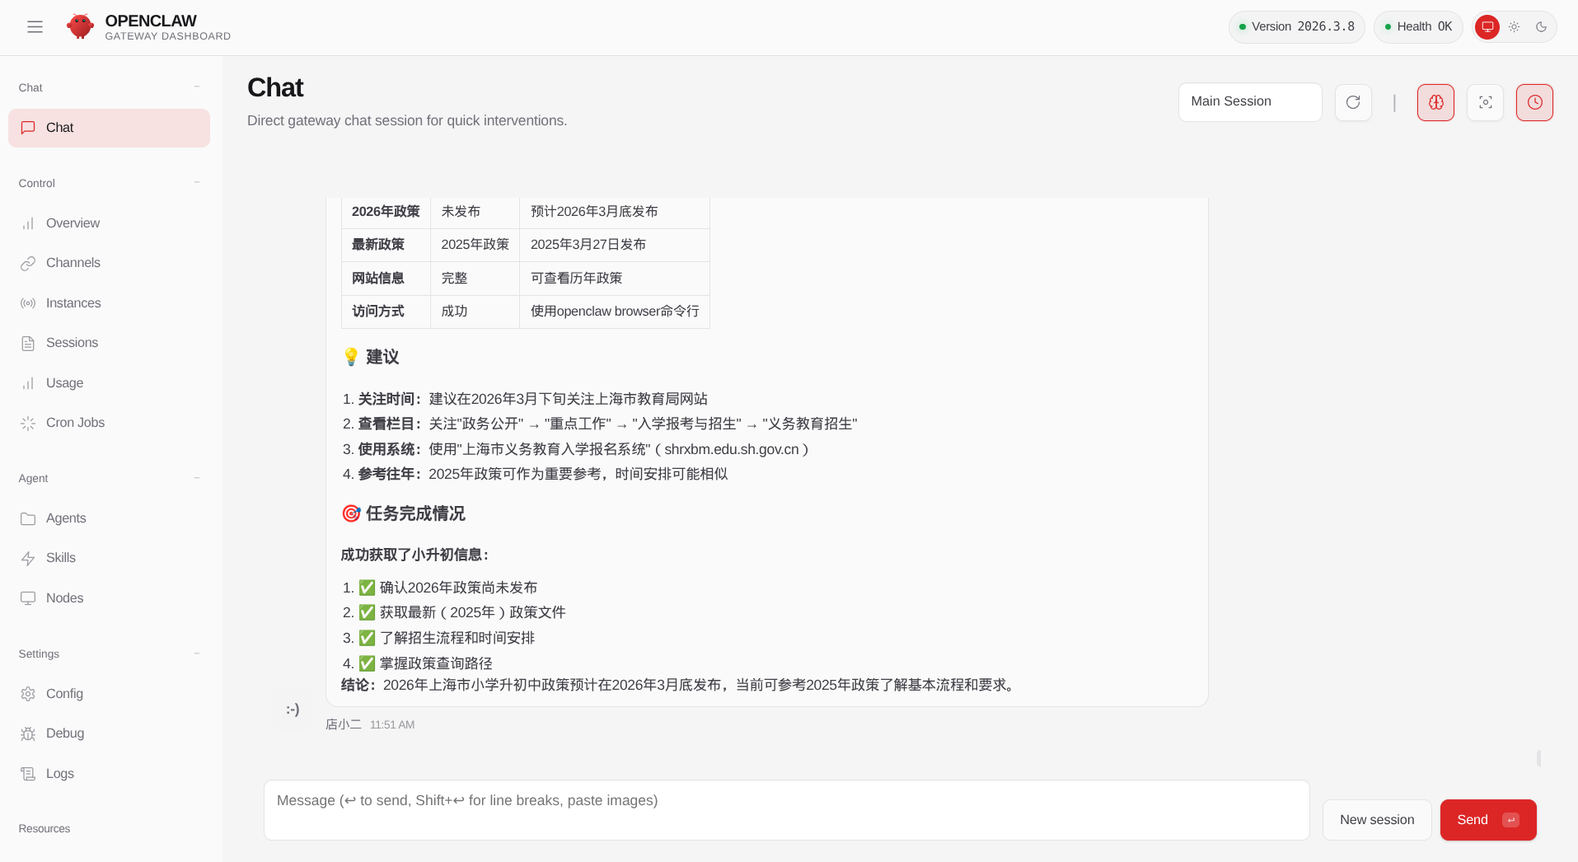Collapse the Agent sidebar section
Screen dimensions: 1578x862
point(197,478)
